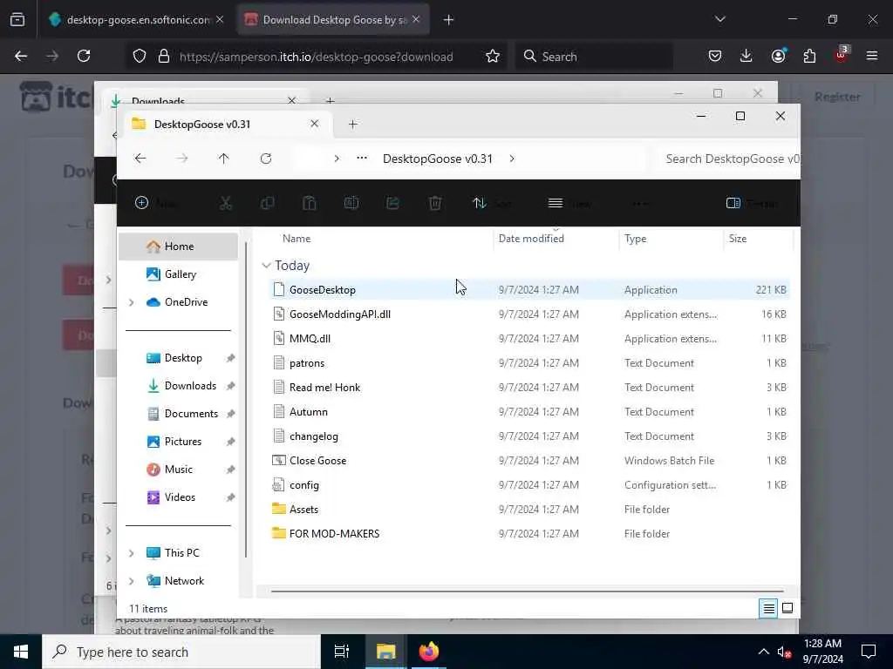Open the See more ellipsis in Explorer toolbar
893x669 pixels.
[x=640, y=203]
